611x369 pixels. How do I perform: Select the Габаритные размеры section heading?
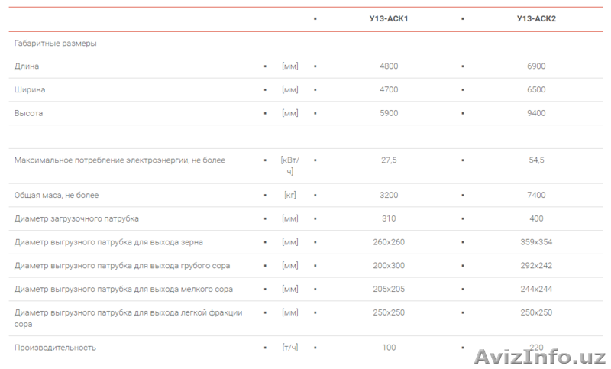56,44
